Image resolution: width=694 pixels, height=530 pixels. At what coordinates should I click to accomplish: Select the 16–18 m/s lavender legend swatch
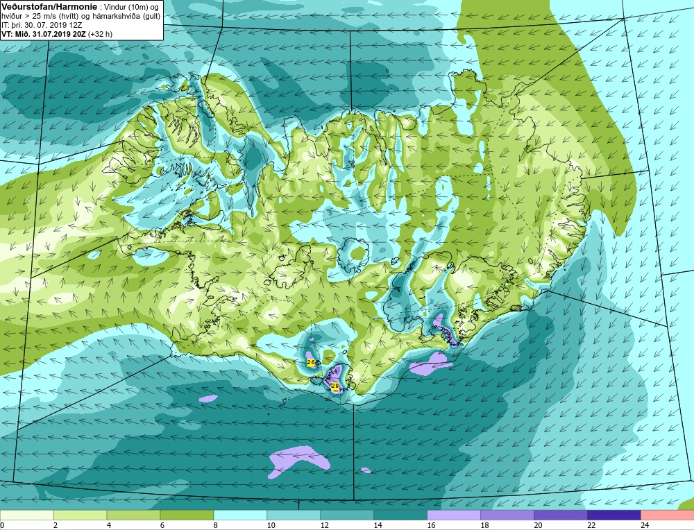click(x=454, y=515)
